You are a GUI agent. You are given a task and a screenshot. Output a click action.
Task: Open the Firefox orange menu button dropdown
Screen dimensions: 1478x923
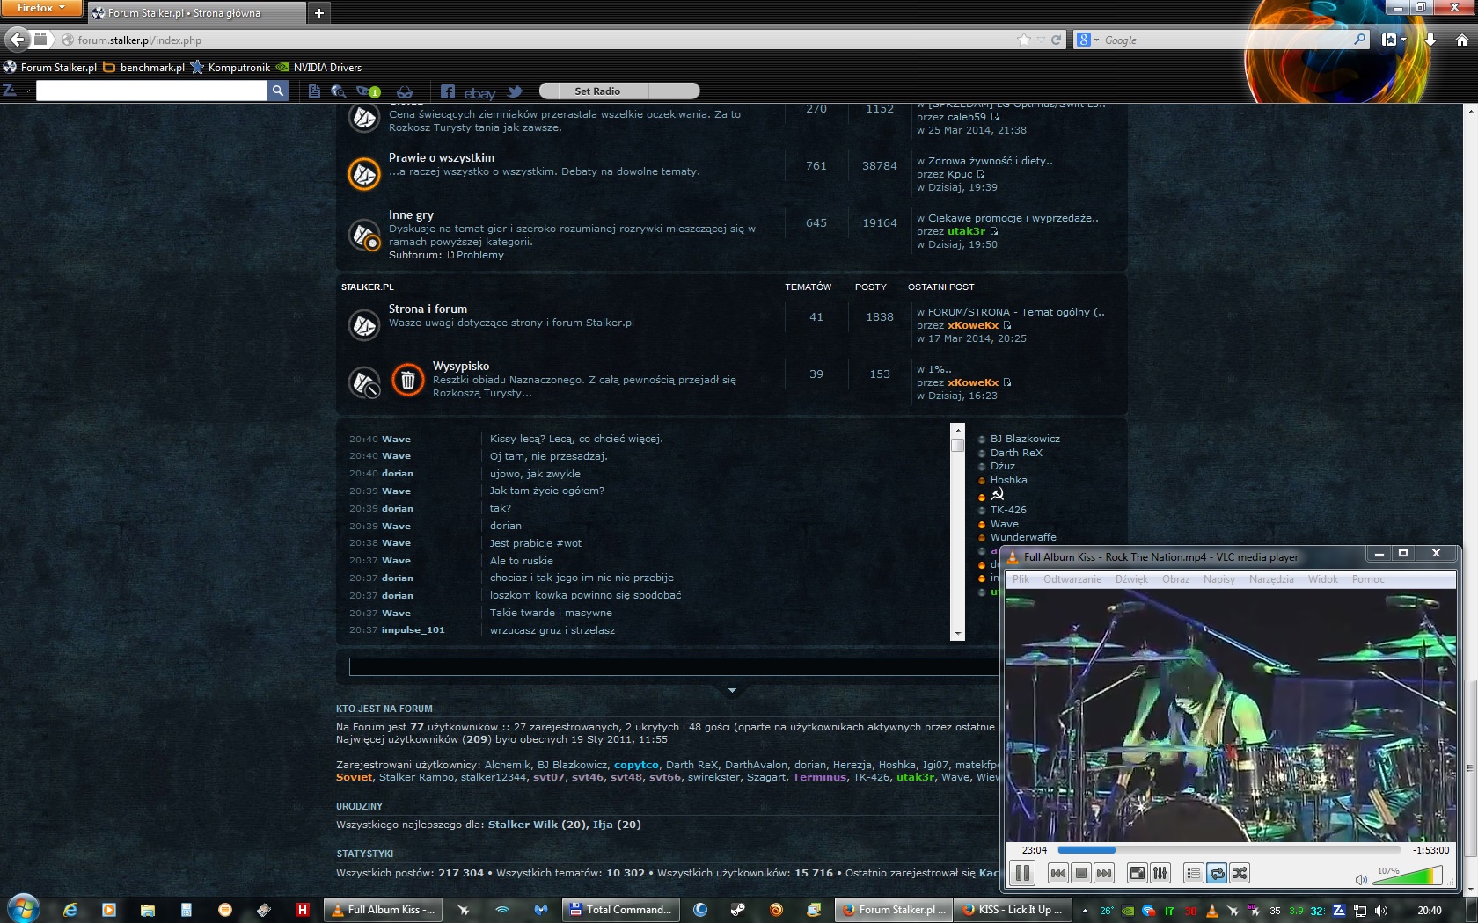pos(40,8)
